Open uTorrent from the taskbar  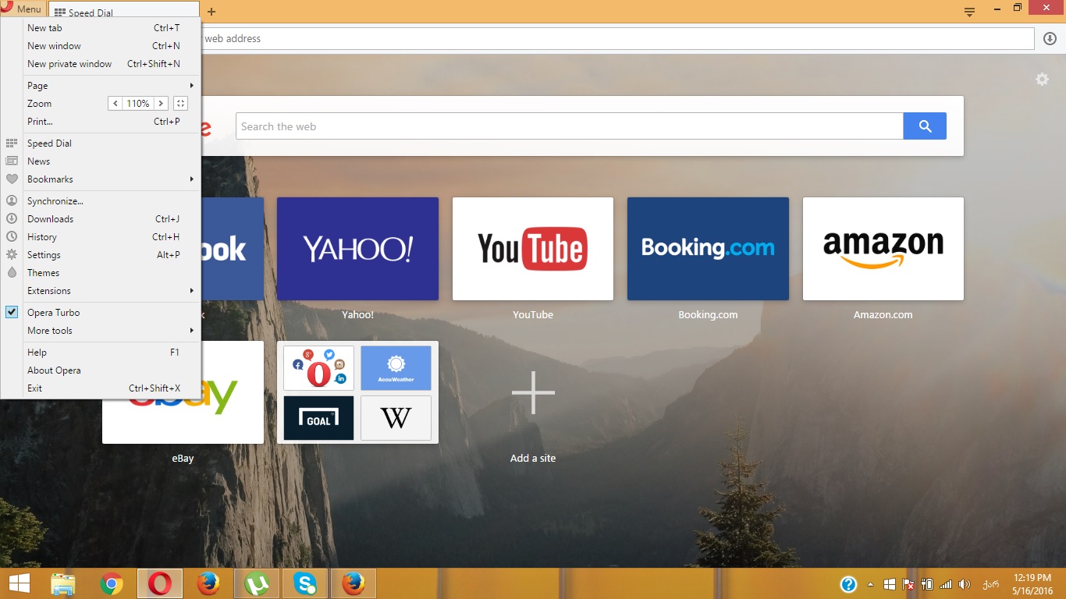256,583
